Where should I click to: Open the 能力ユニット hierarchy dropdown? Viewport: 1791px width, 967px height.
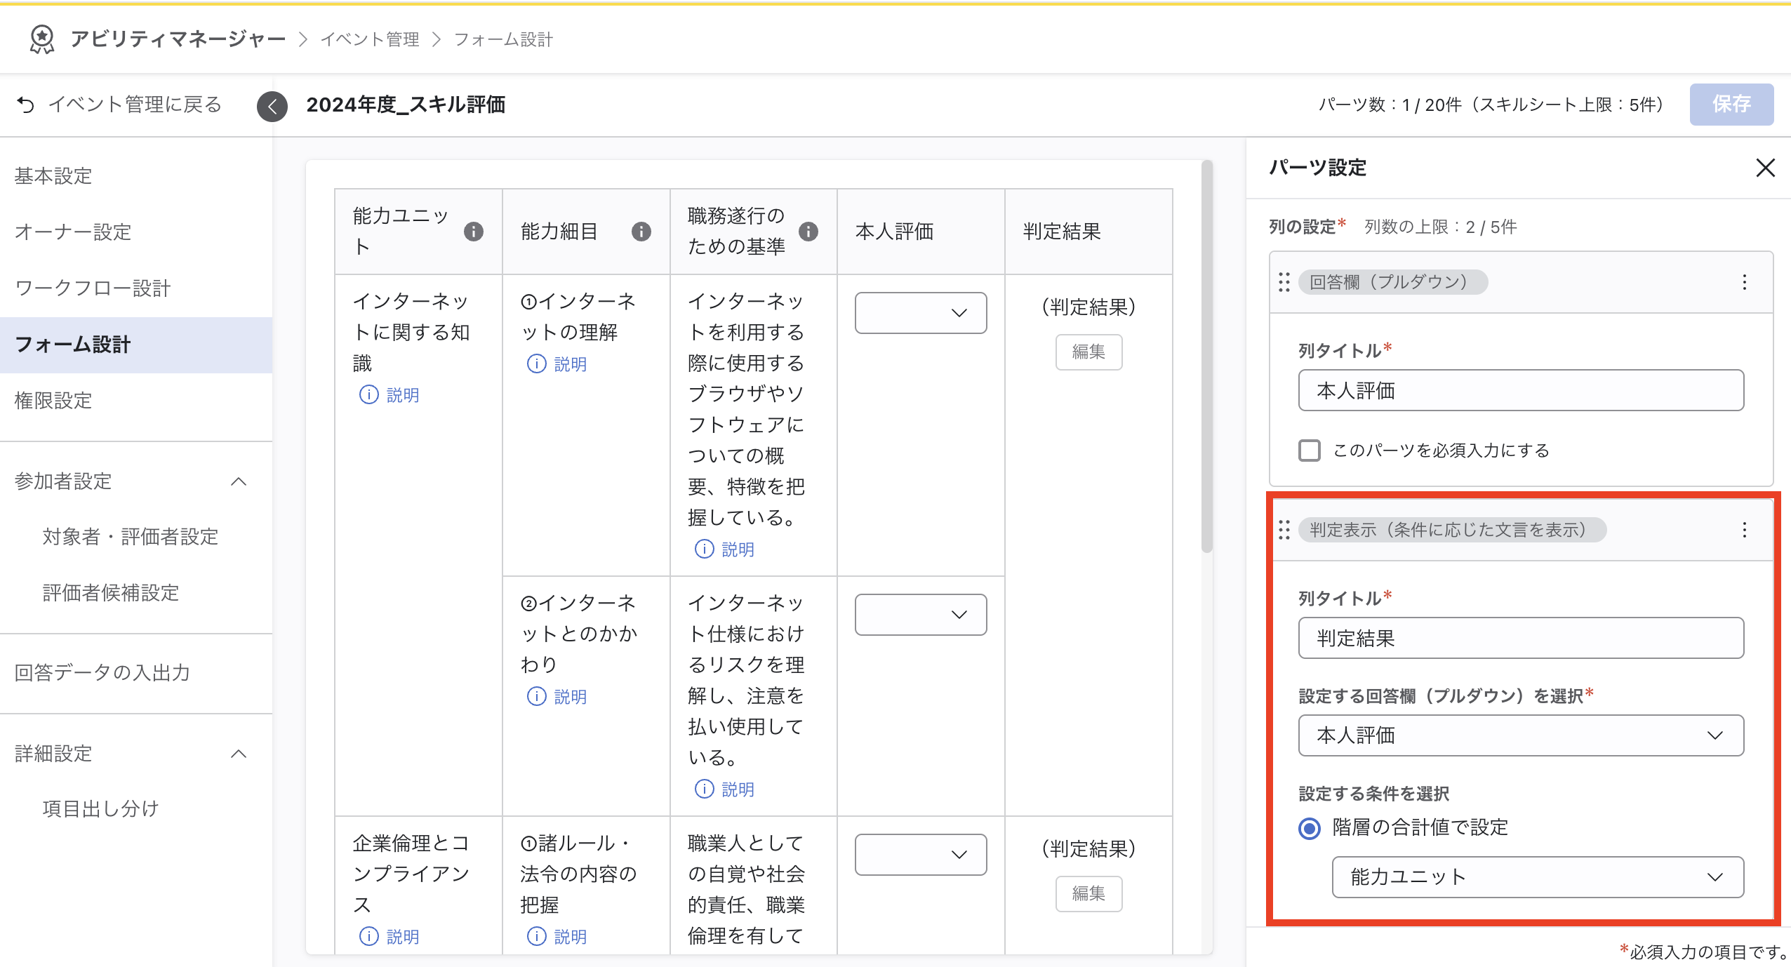tap(1537, 876)
